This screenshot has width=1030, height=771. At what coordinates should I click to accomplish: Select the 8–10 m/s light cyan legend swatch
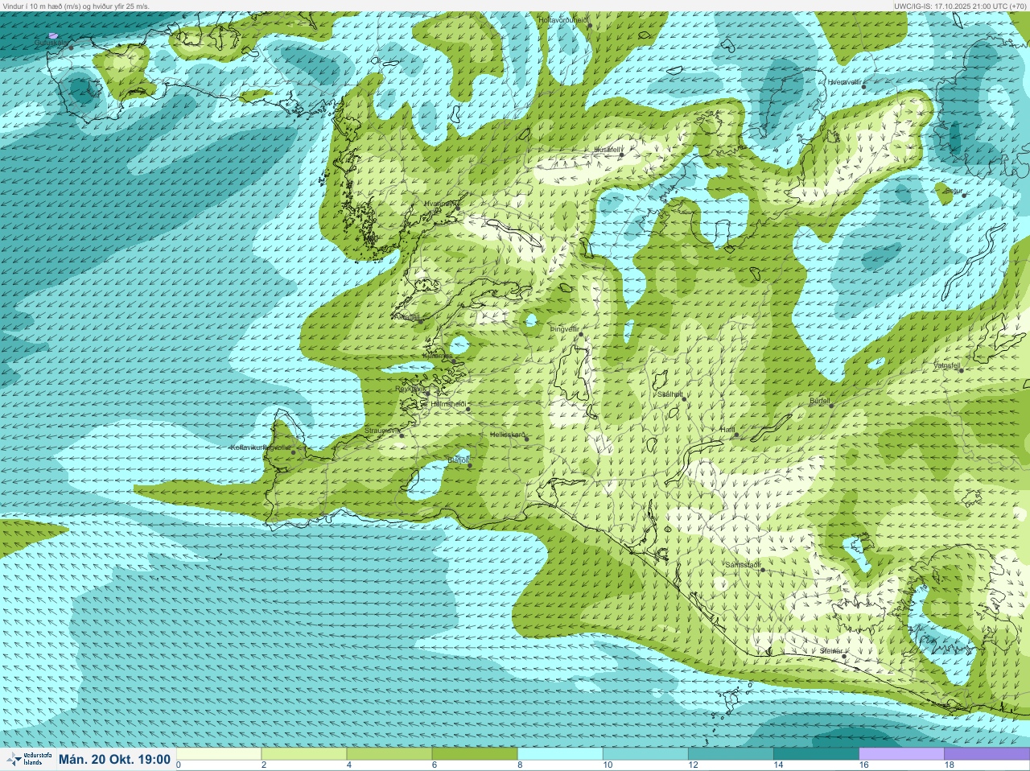click(x=560, y=754)
